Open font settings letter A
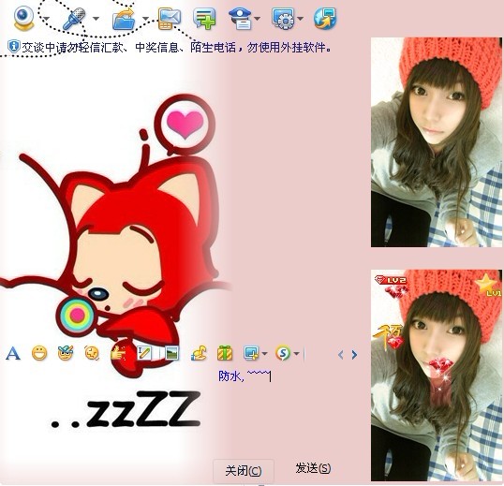Viewport: 504px width, 486px height. [x=13, y=353]
